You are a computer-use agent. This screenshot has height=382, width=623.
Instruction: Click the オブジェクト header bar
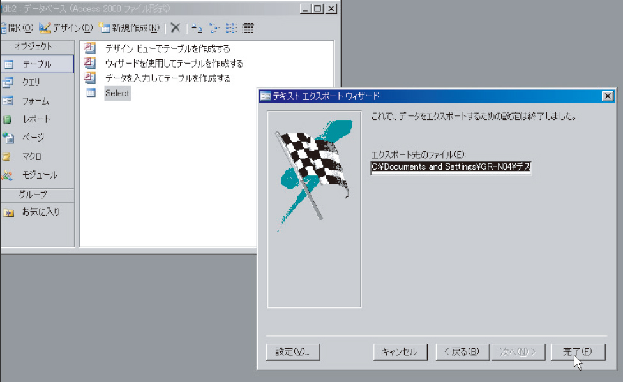[x=37, y=47]
